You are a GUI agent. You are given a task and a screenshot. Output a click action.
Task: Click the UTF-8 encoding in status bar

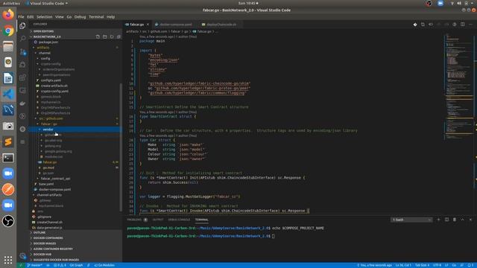pyautogui.click(x=437, y=265)
